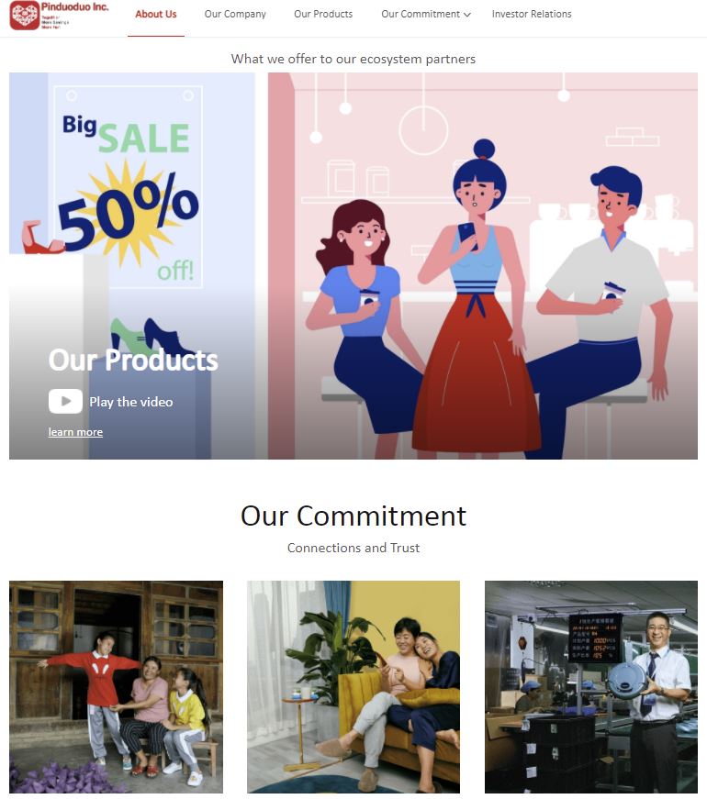Image resolution: width=707 pixels, height=799 pixels.
Task: Click the Our Products banner heading
Action: [133, 361]
